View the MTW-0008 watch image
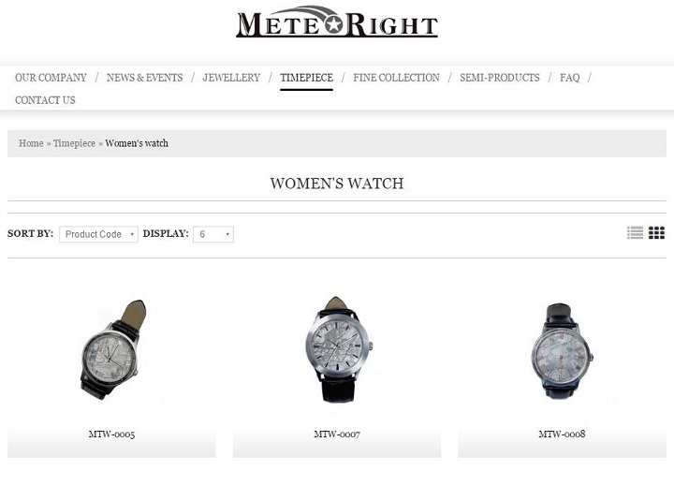 (563, 350)
